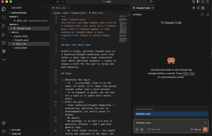This screenshot has width=212, height=136.
Task: Toggle the Manual permission mode
Action: pos(196,130)
